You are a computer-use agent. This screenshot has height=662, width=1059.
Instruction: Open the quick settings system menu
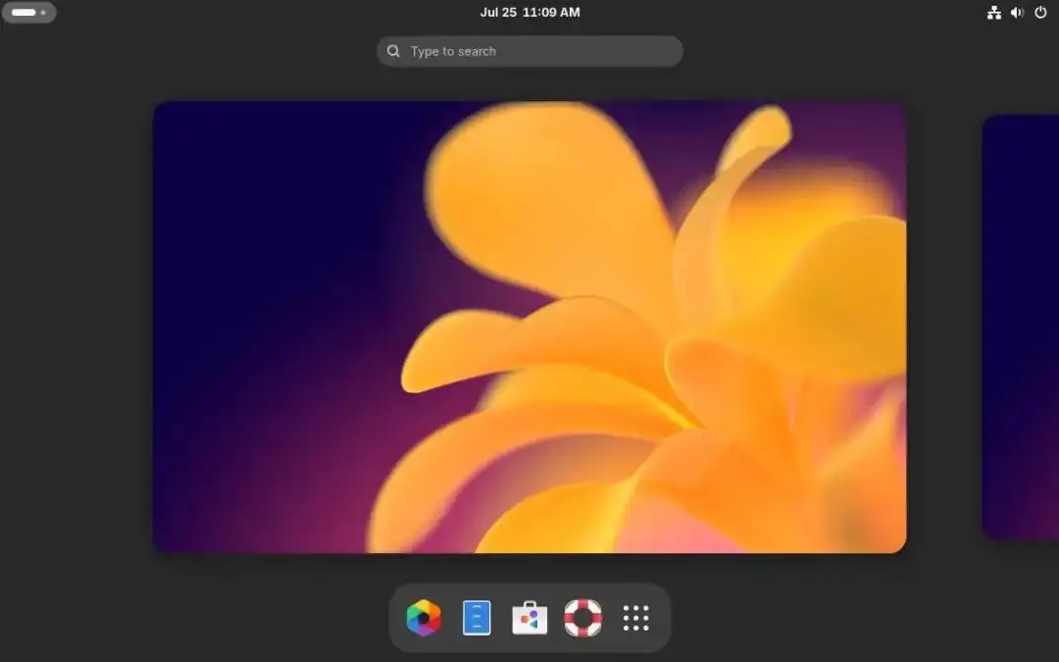pos(1017,12)
